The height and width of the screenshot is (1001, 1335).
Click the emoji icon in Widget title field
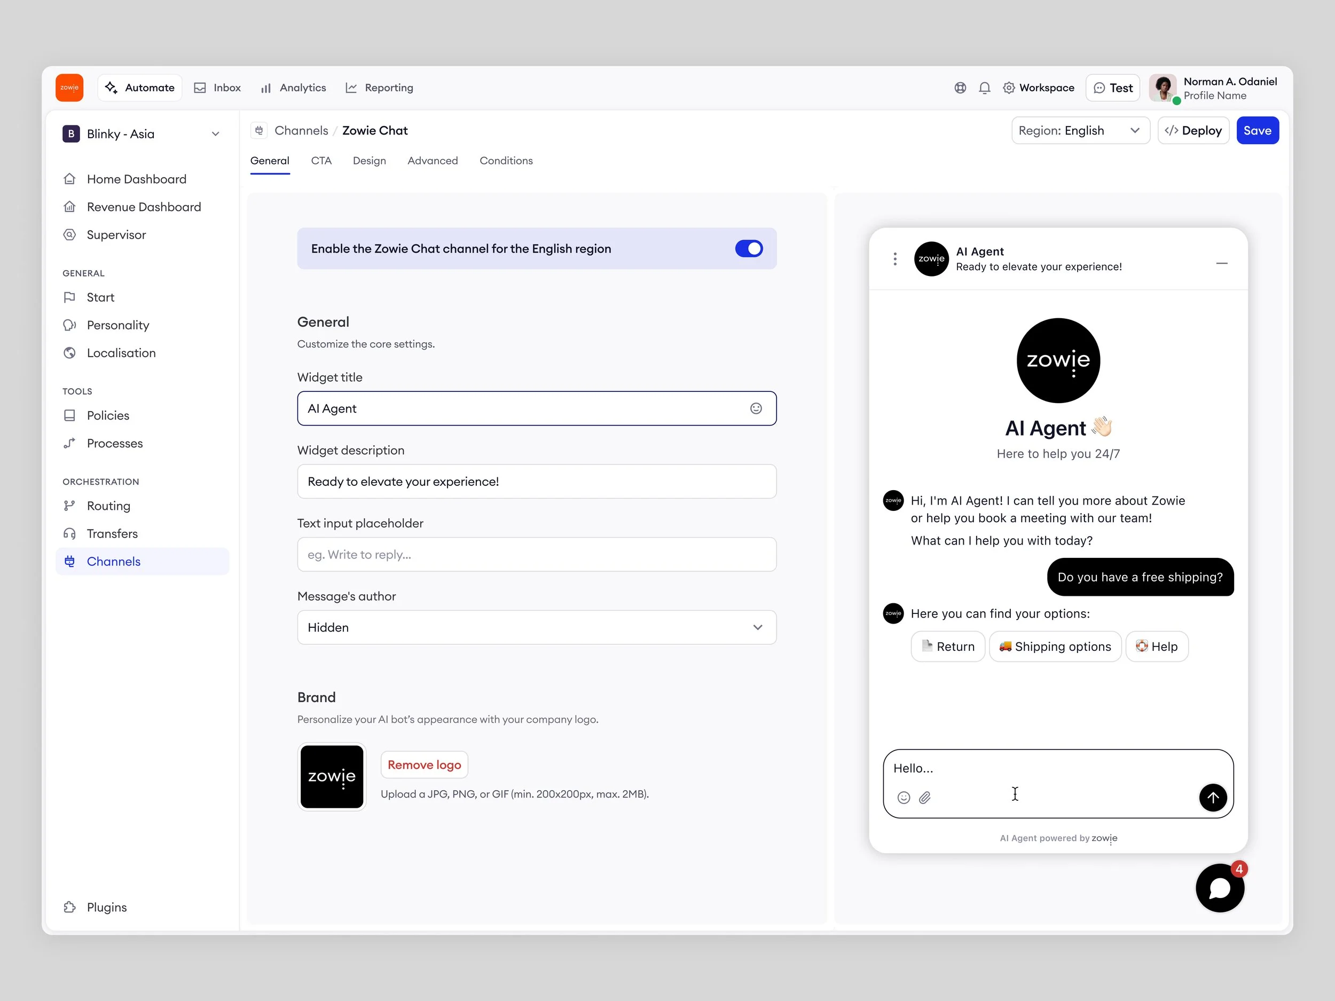point(756,408)
